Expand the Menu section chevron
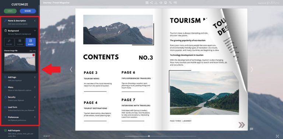Viewport: 283px width, 139px height. pos(35,87)
